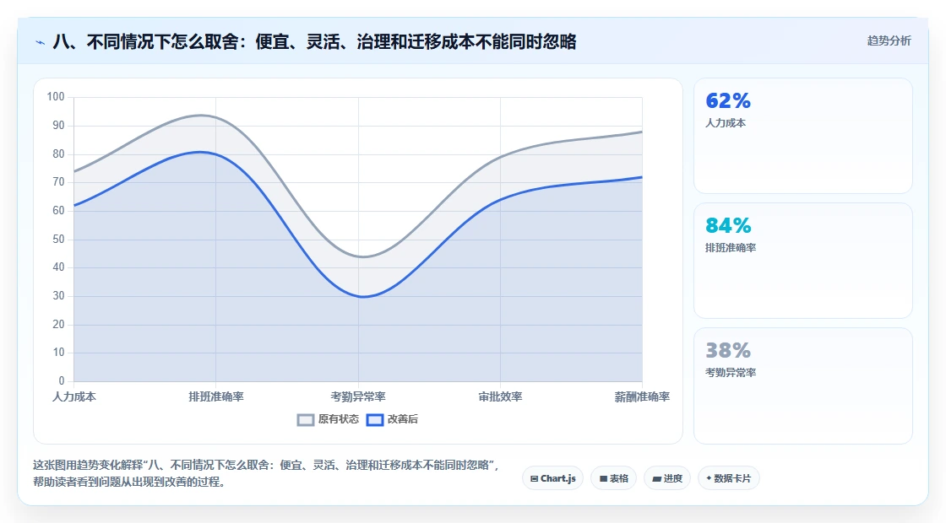946x523 pixels.
Task: Click the 62% value text
Action: (728, 100)
